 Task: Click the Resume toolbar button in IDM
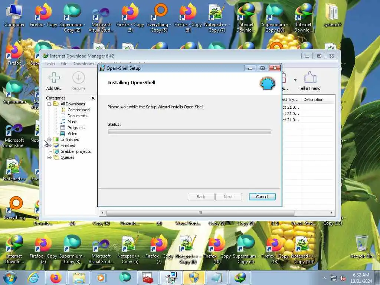coord(78,81)
